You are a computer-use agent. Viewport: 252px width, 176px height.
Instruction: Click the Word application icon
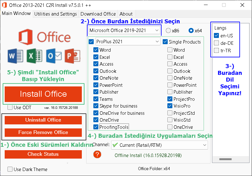(x=15, y=56)
